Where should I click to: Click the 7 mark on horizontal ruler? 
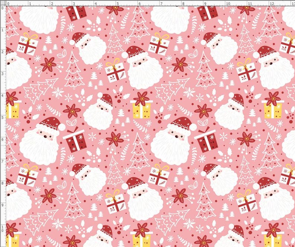(x=161, y=4)
